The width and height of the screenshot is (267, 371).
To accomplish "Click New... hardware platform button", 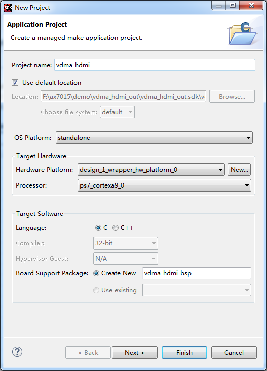I will coord(240,170).
